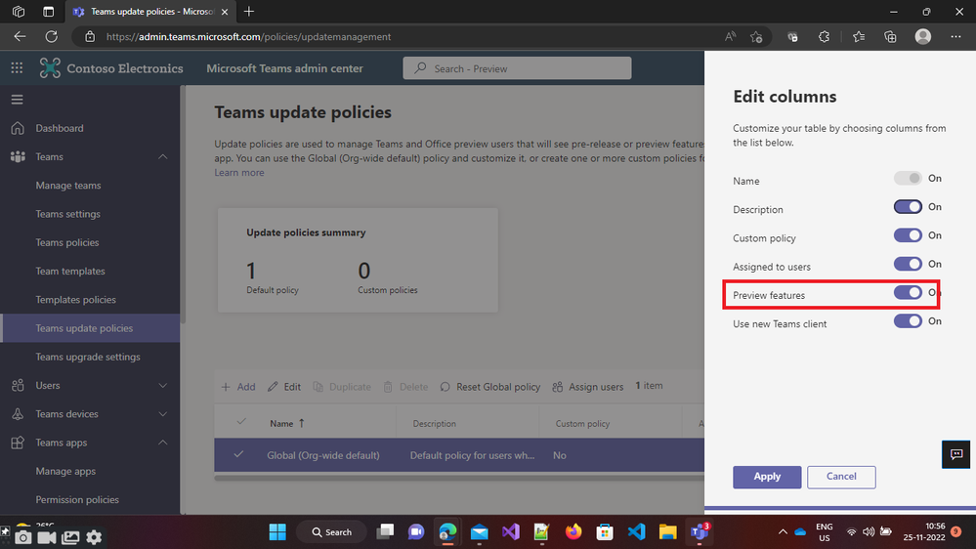This screenshot has width=976, height=549.
Task: Open Manage teams page
Action: (x=67, y=186)
